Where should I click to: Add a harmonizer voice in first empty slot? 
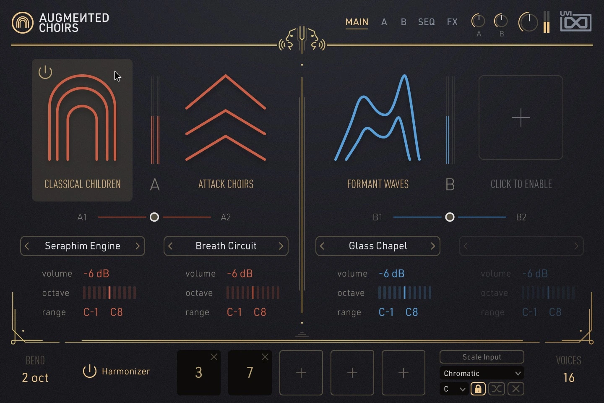pos(301,373)
